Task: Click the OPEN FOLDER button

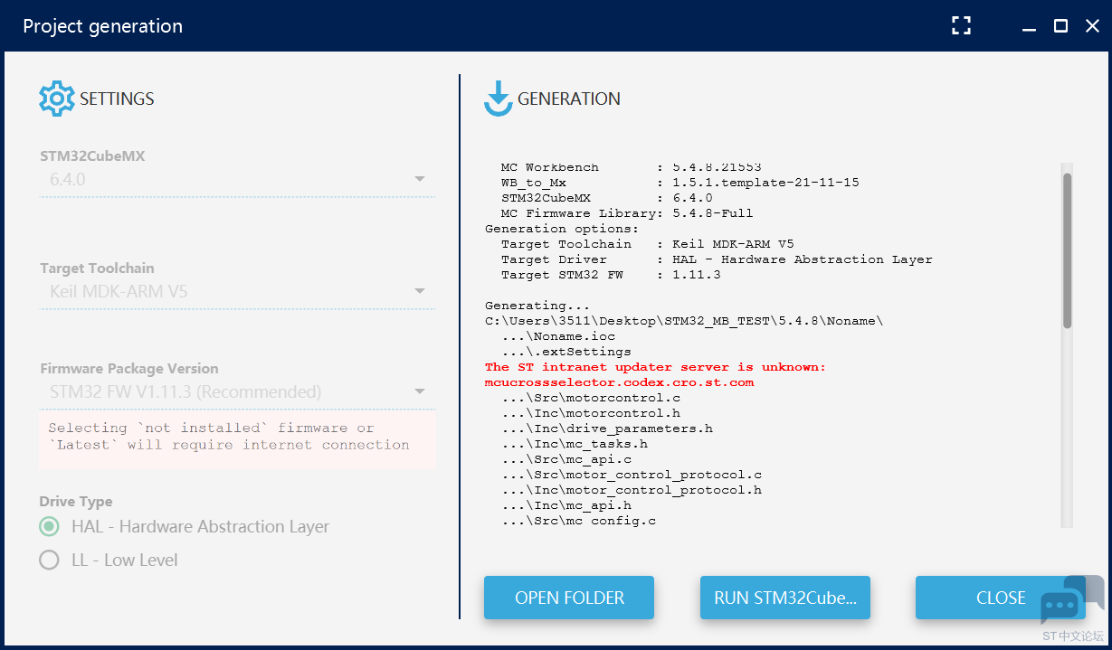Action: [569, 598]
